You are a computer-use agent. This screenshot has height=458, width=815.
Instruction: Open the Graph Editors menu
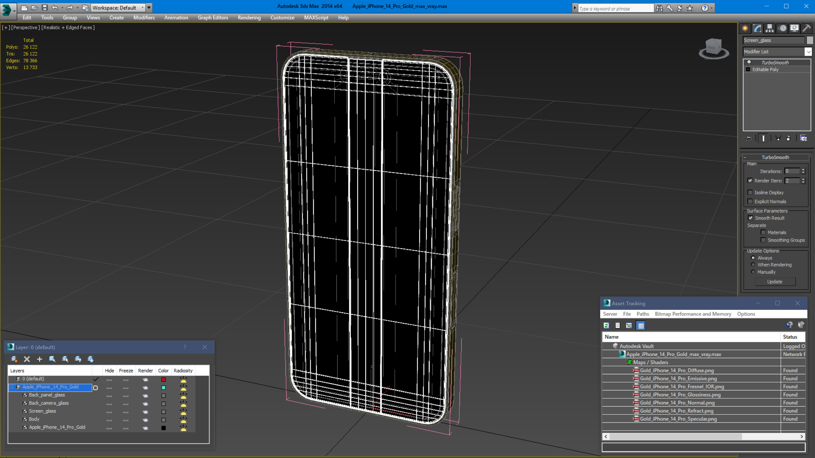click(213, 18)
